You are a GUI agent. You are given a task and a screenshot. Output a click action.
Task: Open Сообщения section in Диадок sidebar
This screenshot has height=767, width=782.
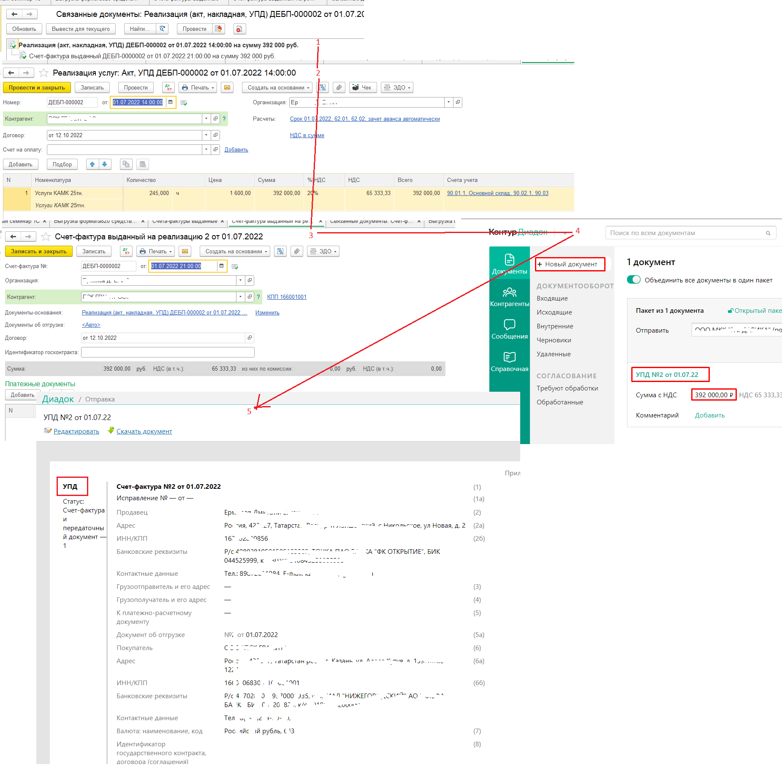509,329
